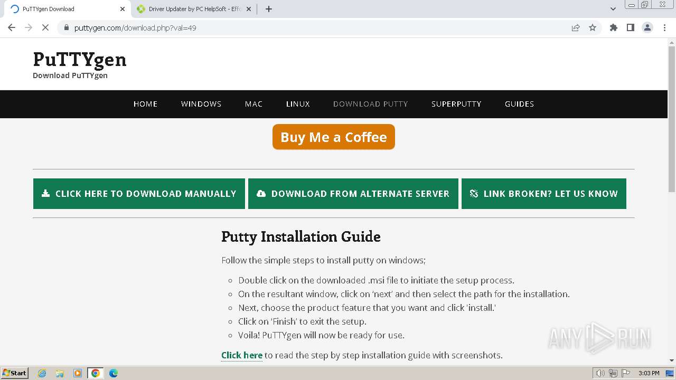
Task: View site information via the lock icon
Action: click(x=66, y=27)
